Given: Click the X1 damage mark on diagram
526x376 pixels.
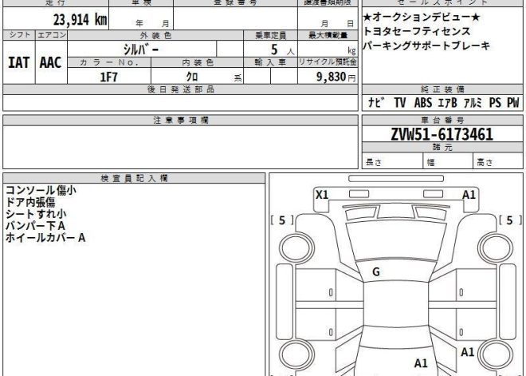Looking at the screenshot, I should 322,195.
